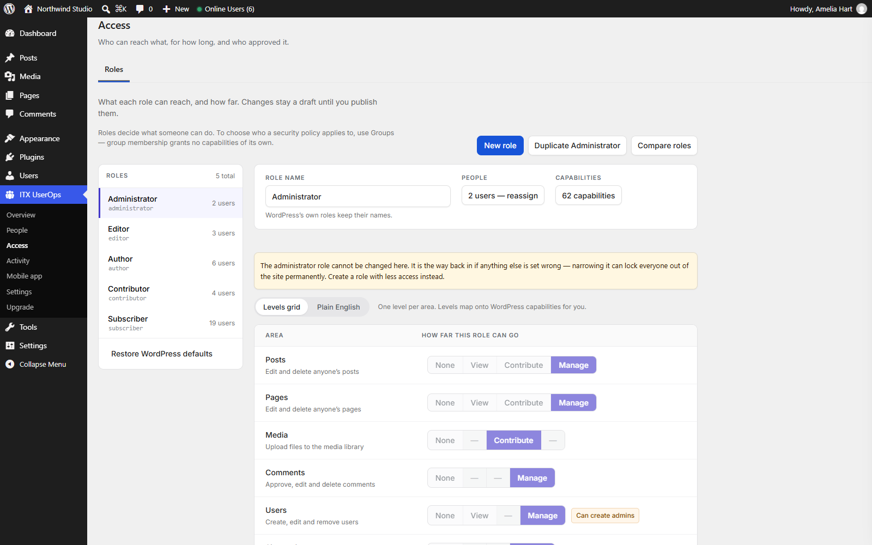This screenshot has width=872, height=545.
Task: Click Amelia Hart's avatar image
Action: (x=862, y=9)
